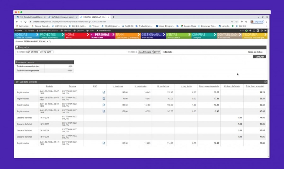The width and height of the screenshot is (284, 169).
Task: Click the Descans disfrutat row for 18-10-2019
Action: 140,137
